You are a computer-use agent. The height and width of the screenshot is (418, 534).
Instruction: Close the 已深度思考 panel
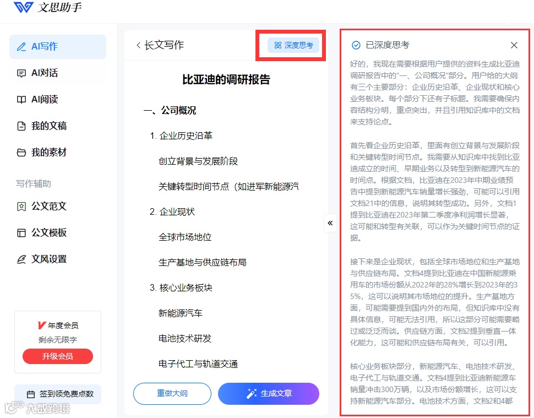514,45
